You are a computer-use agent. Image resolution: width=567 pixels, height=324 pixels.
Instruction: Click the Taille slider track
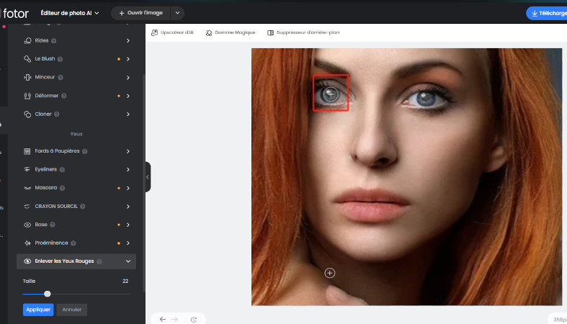click(76, 294)
